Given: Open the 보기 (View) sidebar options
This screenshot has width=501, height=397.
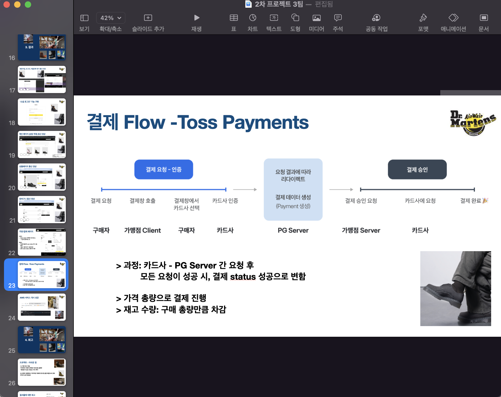Looking at the screenshot, I should coord(84,18).
